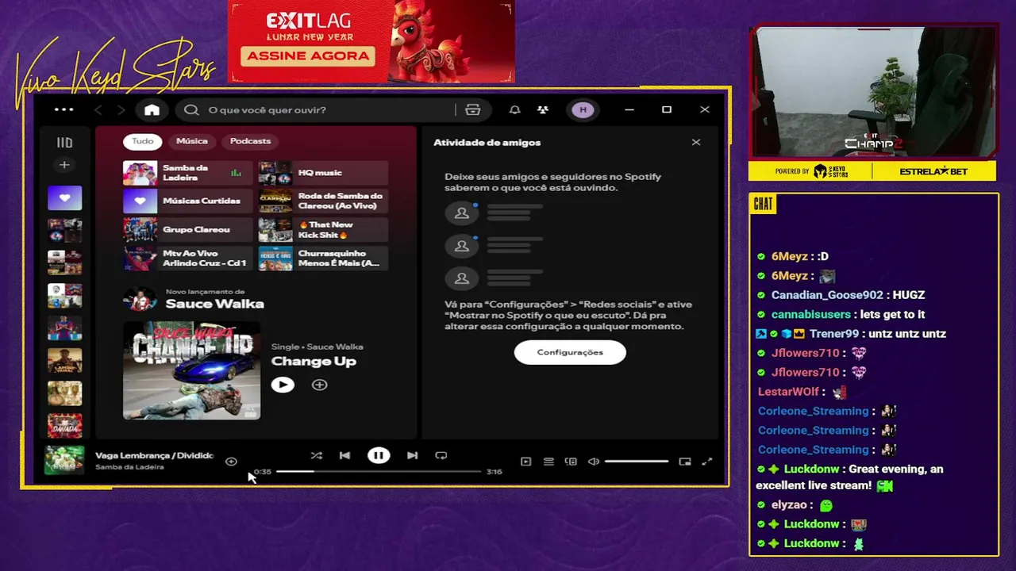Open Mtv Ao Vivo Arlindo Cruz album
Screen dimensions: 1016x571
pos(187,259)
